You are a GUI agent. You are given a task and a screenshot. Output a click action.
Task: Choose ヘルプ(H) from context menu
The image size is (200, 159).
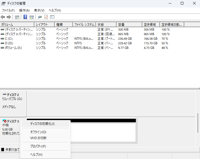[x=45, y=154]
